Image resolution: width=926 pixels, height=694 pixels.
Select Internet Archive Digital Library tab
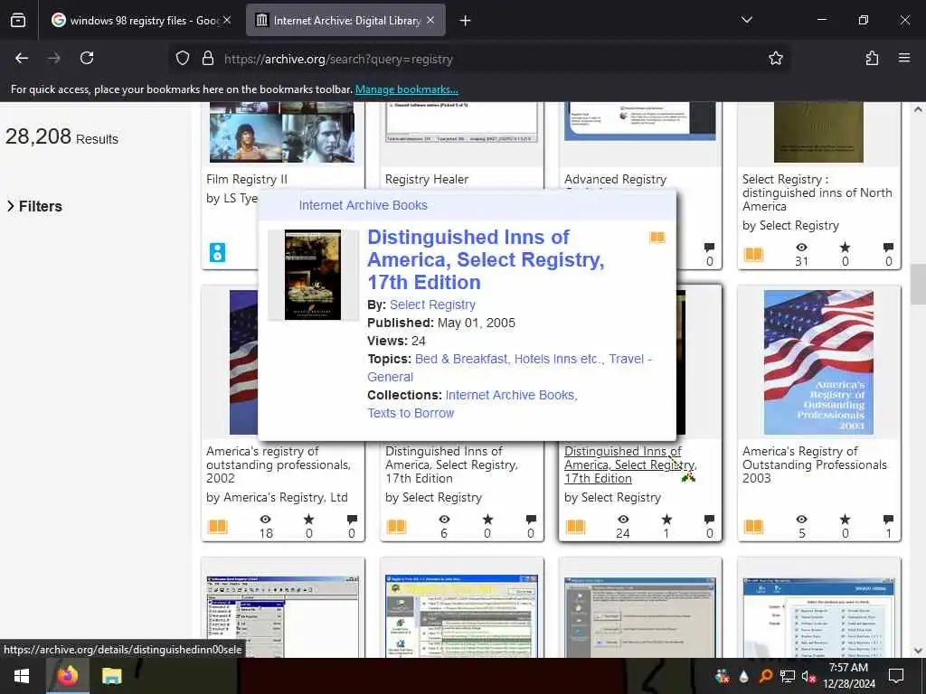pyautogui.click(x=345, y=20)
